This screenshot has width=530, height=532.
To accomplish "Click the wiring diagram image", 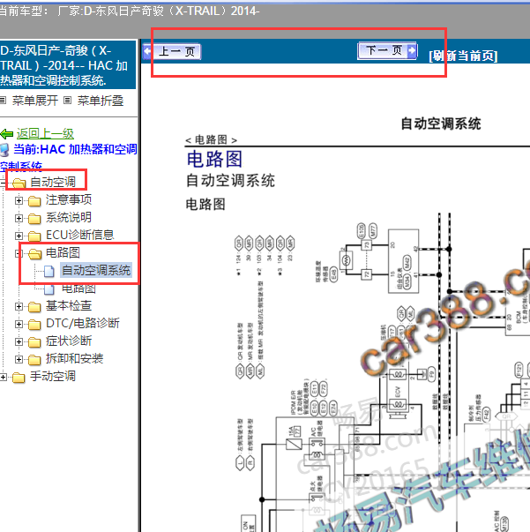I will 381,372.
